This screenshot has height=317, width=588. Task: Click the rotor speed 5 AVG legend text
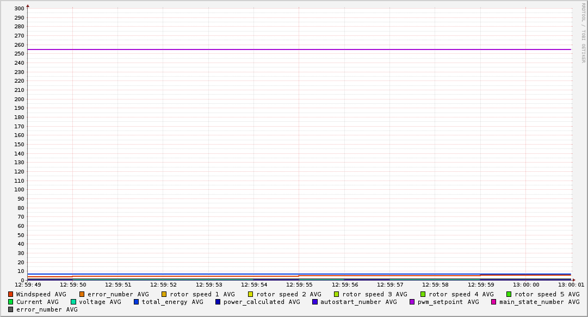pos(547,294)
